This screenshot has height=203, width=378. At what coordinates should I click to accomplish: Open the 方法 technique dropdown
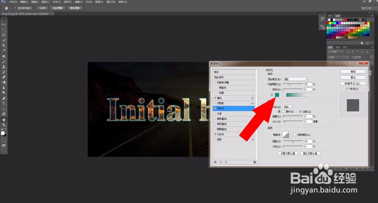point(288,107)
